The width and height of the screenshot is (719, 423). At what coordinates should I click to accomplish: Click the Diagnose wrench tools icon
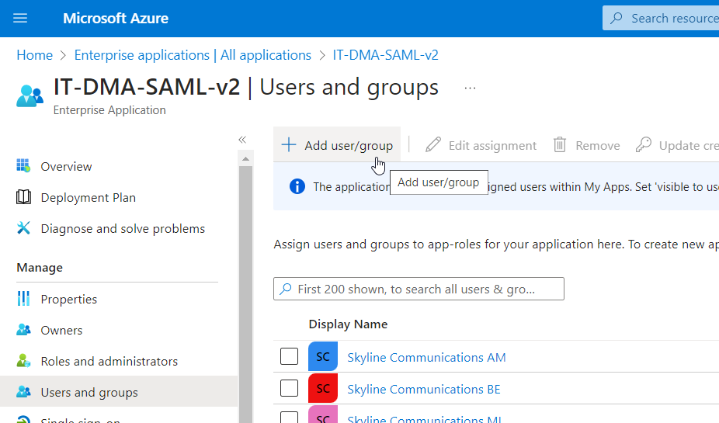click(x=23, y=227)
